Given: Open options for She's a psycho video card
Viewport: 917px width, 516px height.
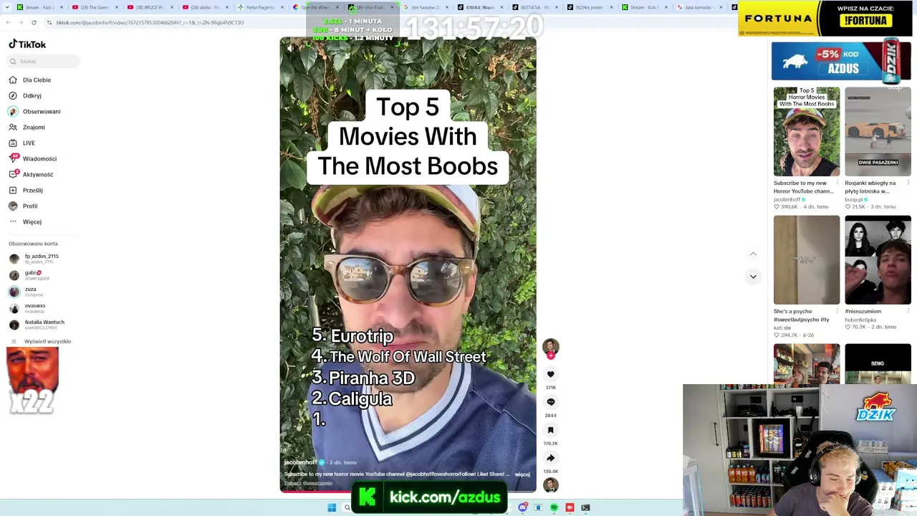Looking at the screenshot, I should [x=837, y=311].
